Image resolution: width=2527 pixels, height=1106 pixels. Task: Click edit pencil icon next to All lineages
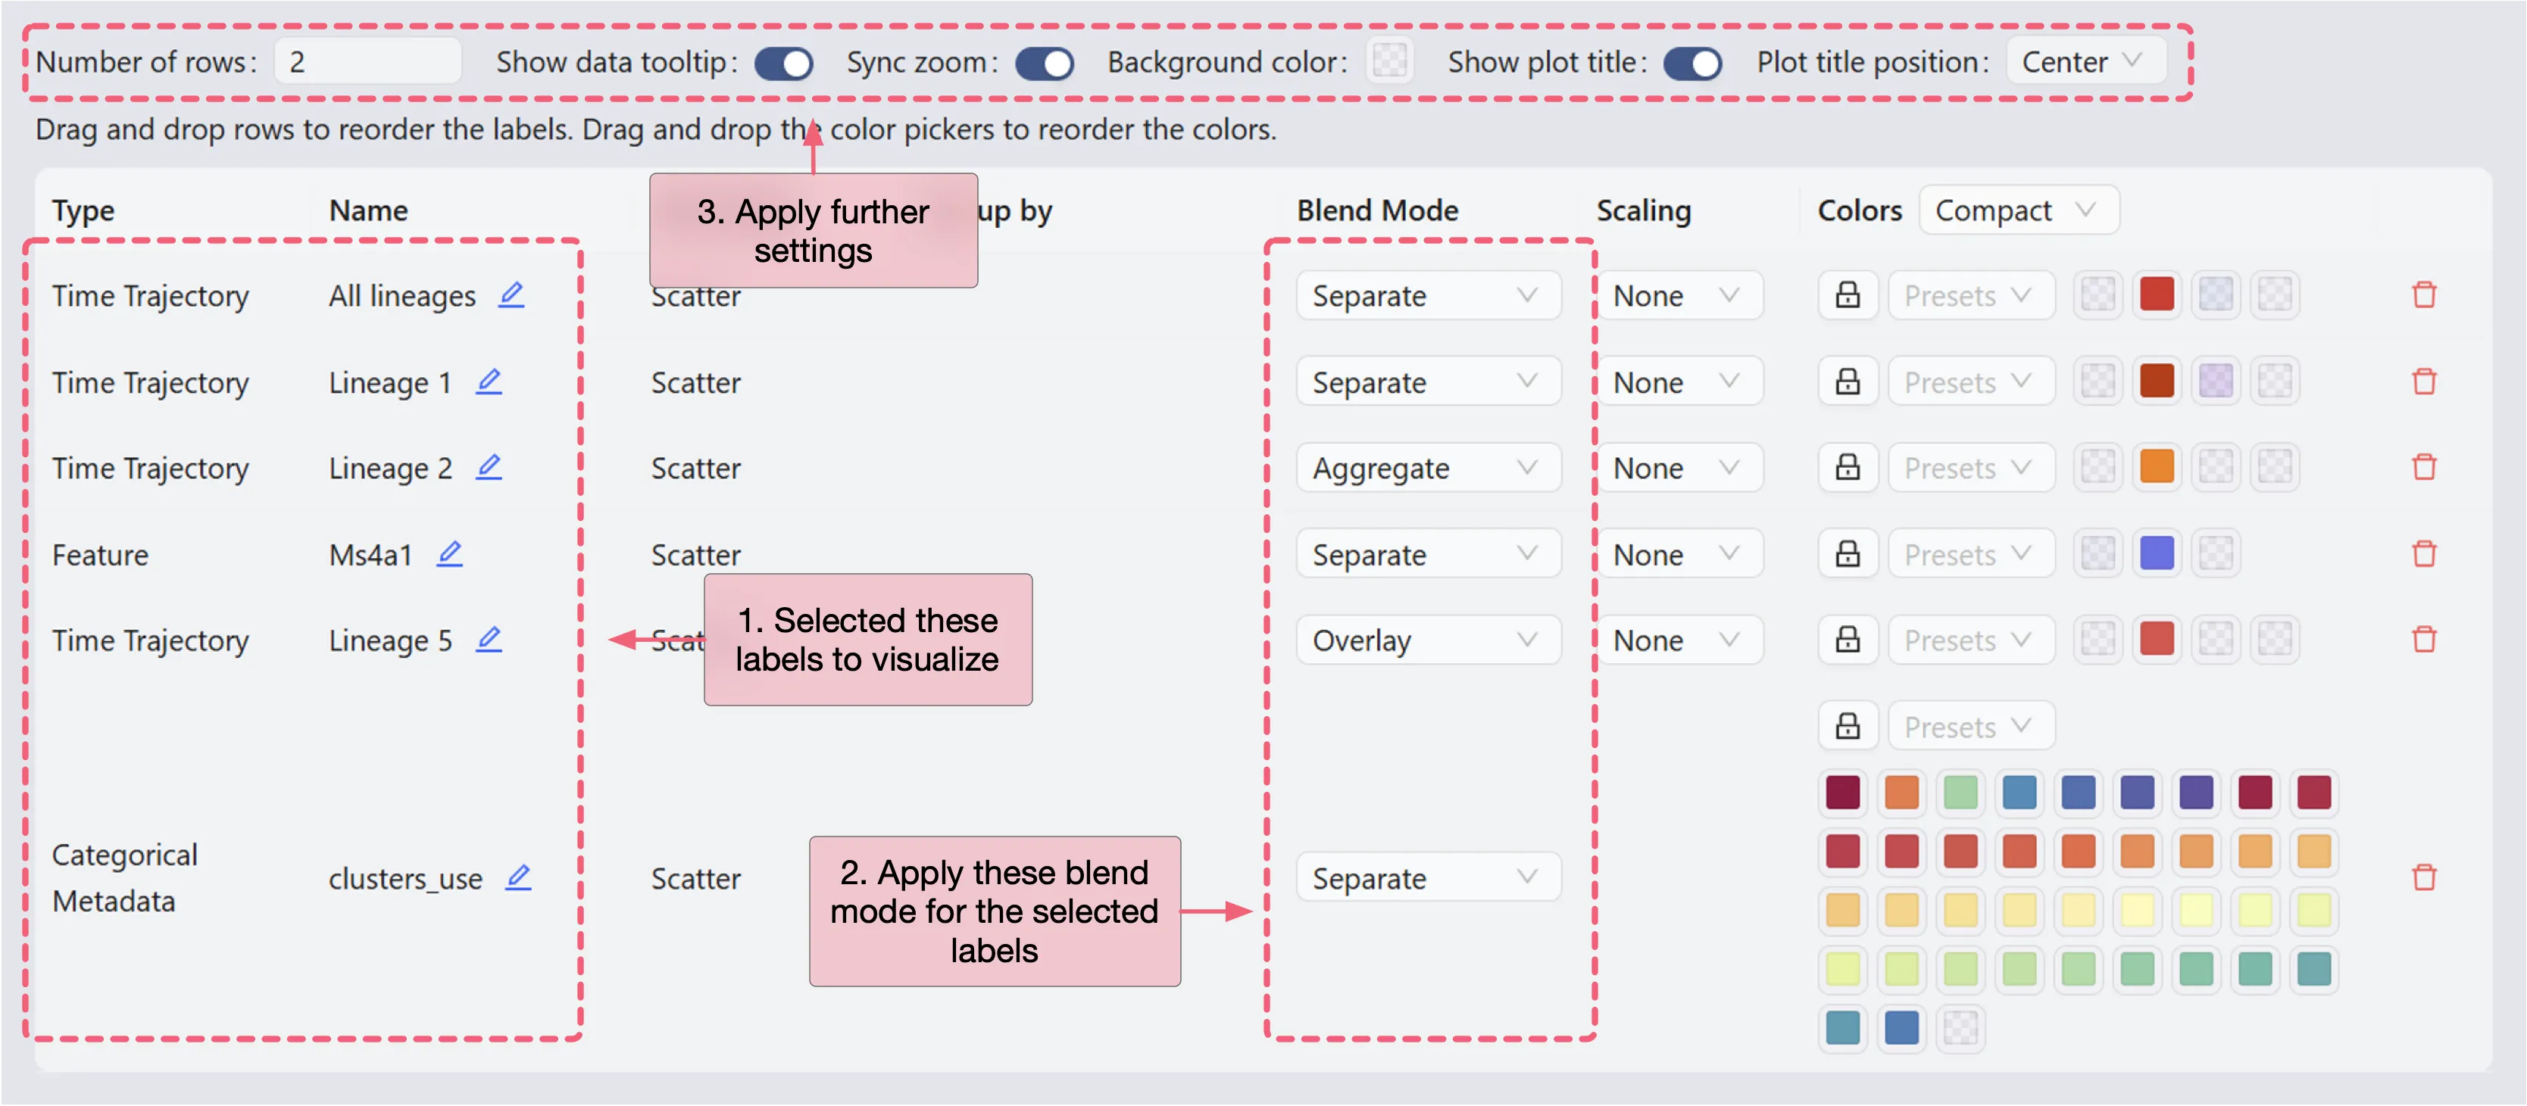(511, 295)
